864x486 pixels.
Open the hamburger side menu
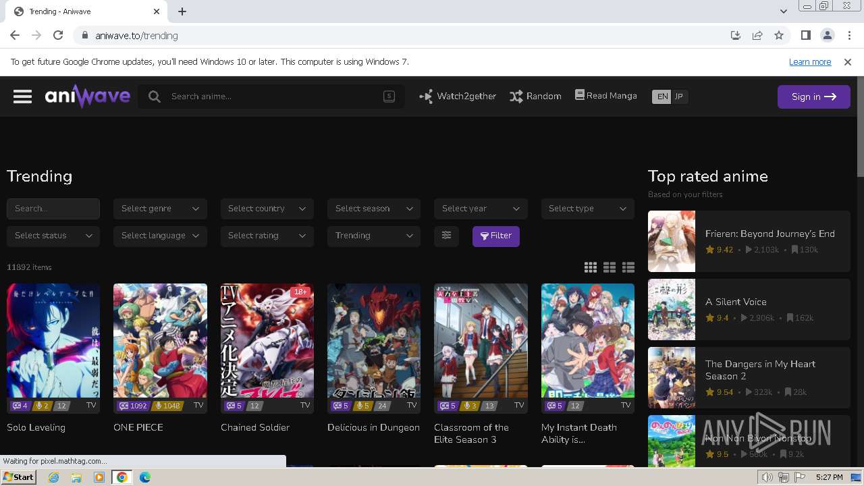(x=22, y=97)
